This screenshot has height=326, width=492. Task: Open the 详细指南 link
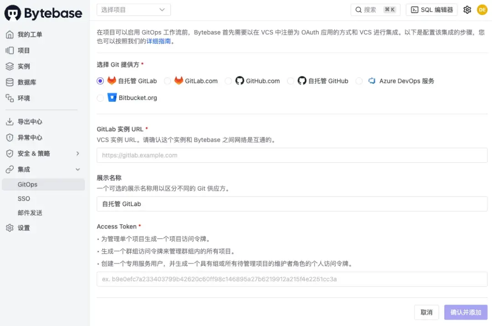coord(159,41)
